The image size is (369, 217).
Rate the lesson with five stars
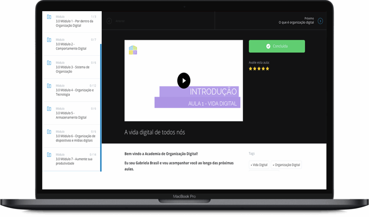point(267,68)
